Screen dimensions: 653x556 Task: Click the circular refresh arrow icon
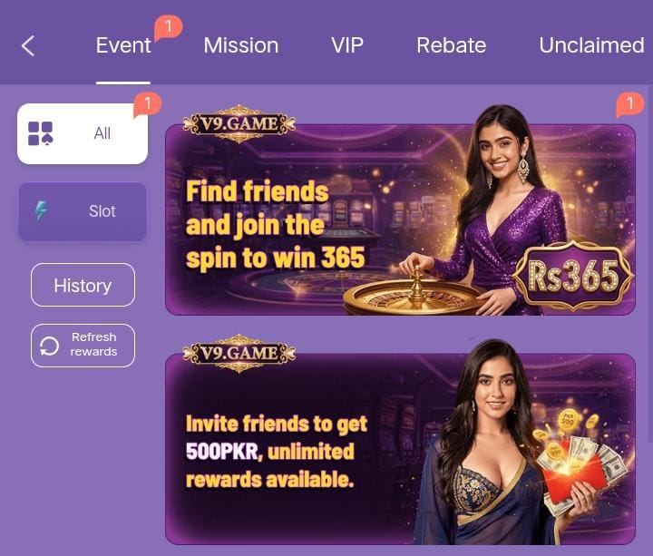click(49, 346)
